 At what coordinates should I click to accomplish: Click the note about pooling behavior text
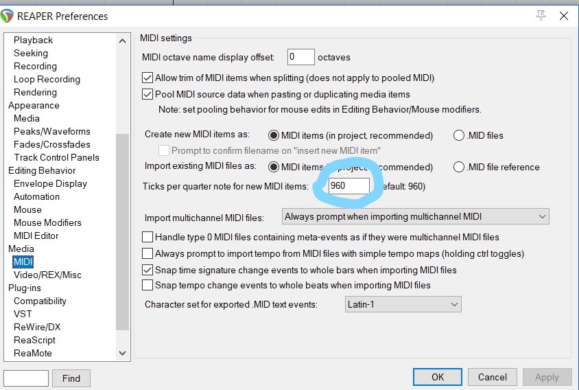pyautogui.click(x=320, y=109)
